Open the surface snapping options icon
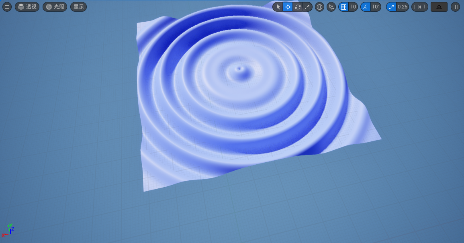Image resolution: width=464 pixels, height=243 pixels. (331, 7)
